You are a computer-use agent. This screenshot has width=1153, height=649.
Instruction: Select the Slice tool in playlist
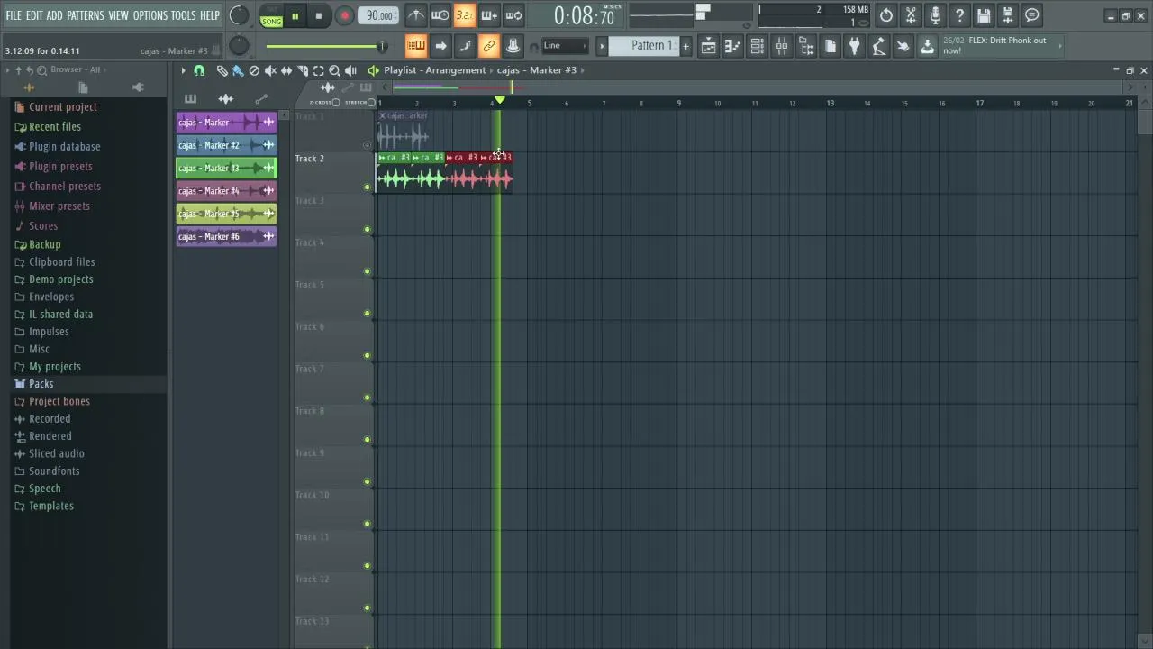pos(303,70)
